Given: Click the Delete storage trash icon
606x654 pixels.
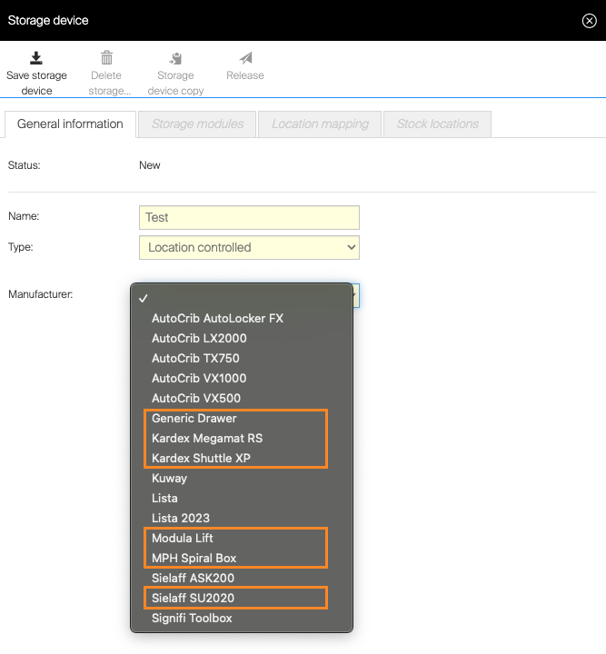Looking at the screenshot, I should coord(106,58).
